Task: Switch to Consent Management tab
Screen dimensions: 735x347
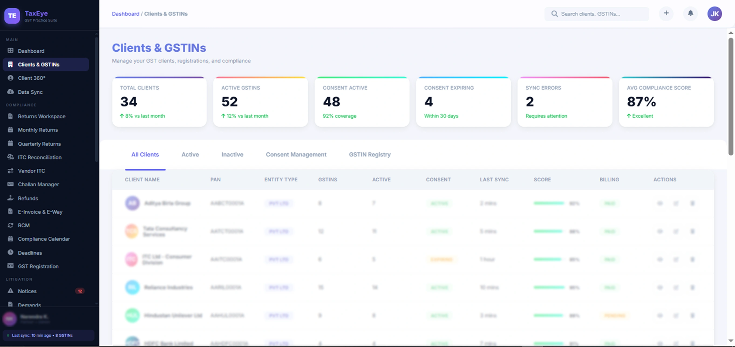Action: click(296, 154)
